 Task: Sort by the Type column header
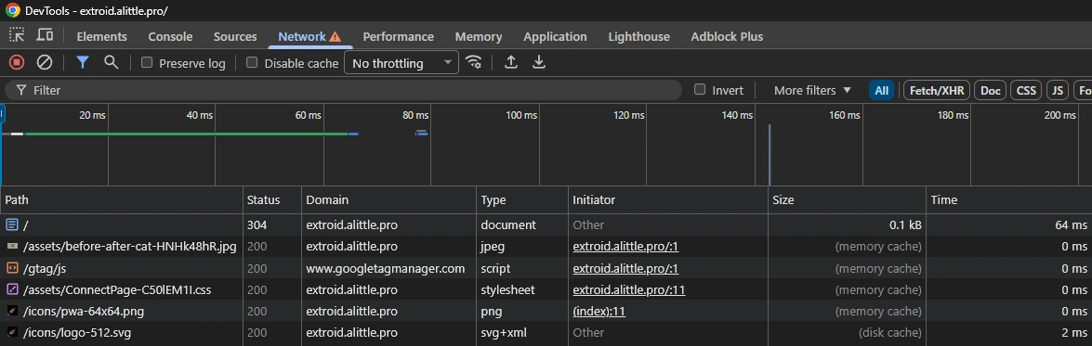(x=522, y=199)
